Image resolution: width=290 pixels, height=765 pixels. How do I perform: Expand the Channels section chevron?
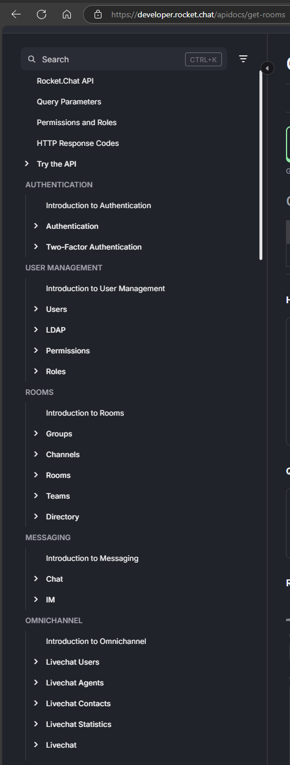tap(36, 454)
